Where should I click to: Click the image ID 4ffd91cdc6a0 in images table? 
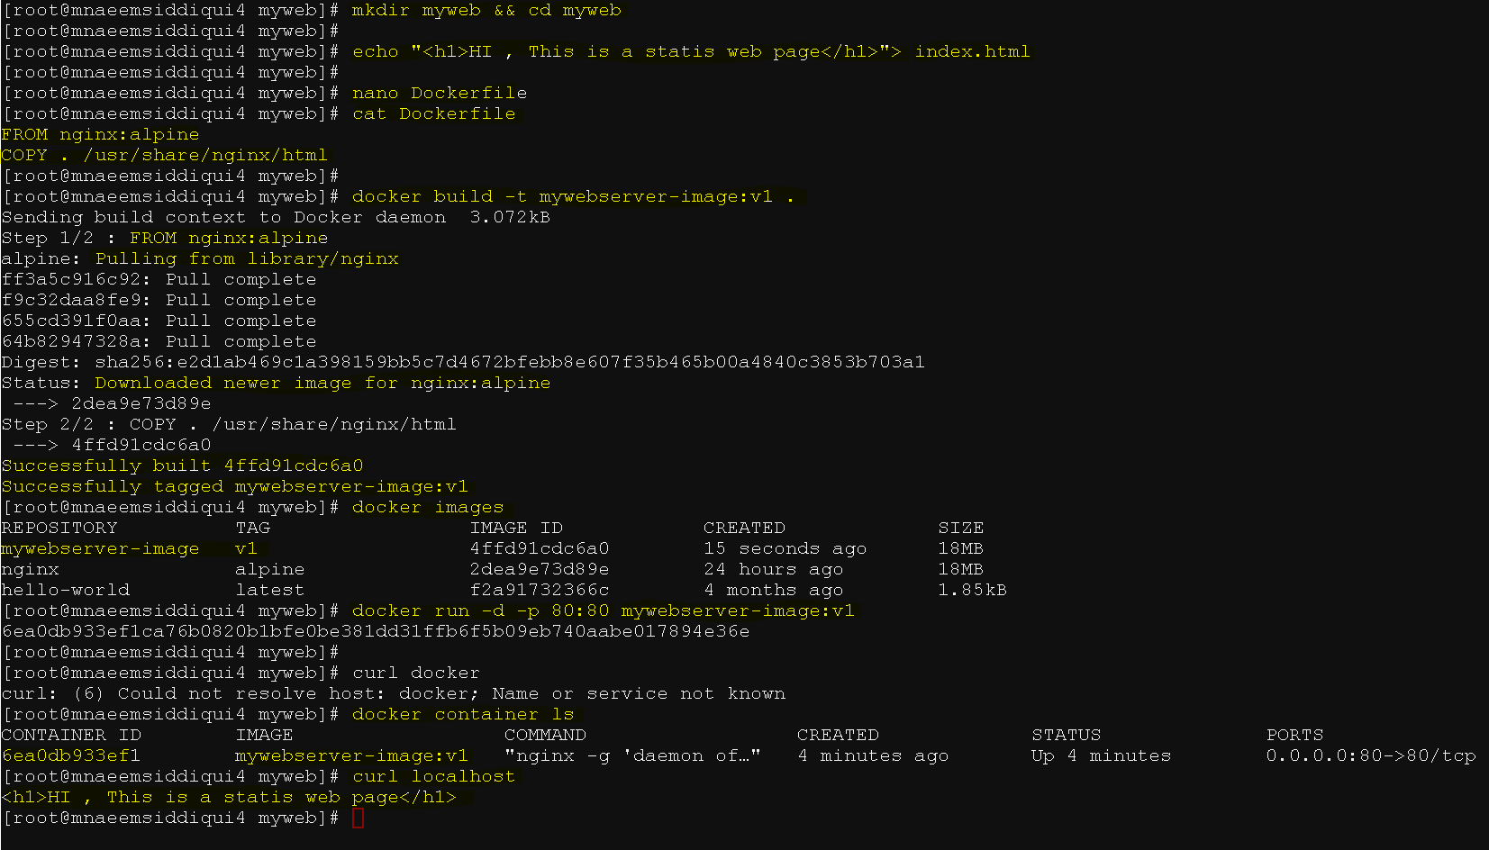[x=540, y=548]
